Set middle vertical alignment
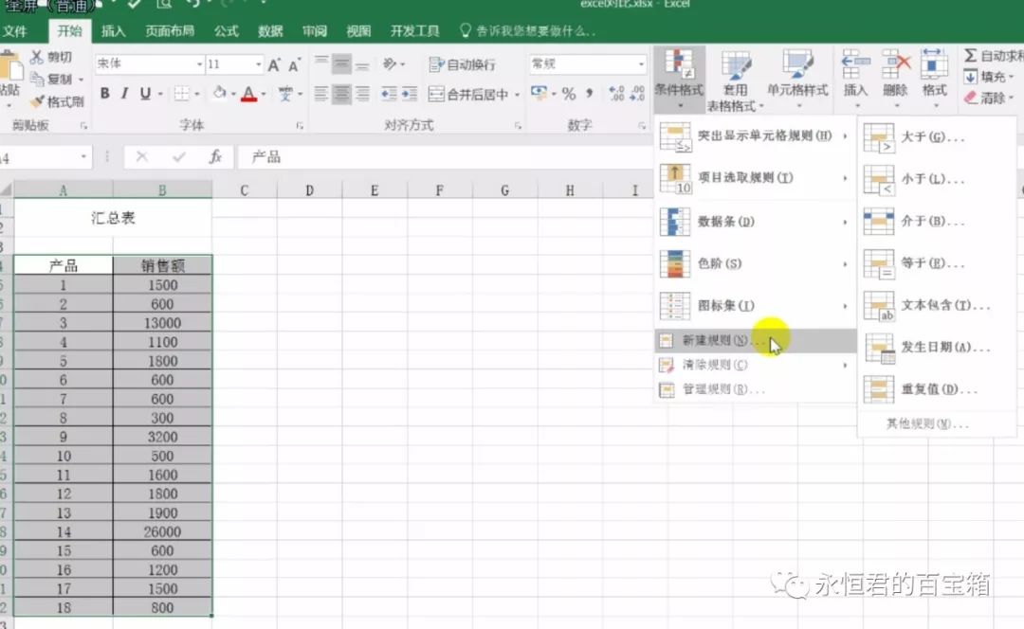 click(x=341, y=64)
